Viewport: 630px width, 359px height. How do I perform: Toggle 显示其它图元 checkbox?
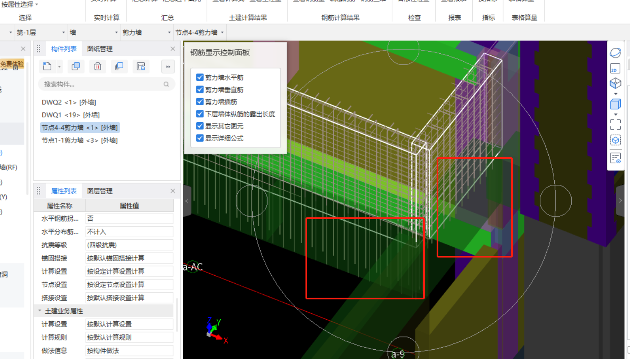point(200,126)
